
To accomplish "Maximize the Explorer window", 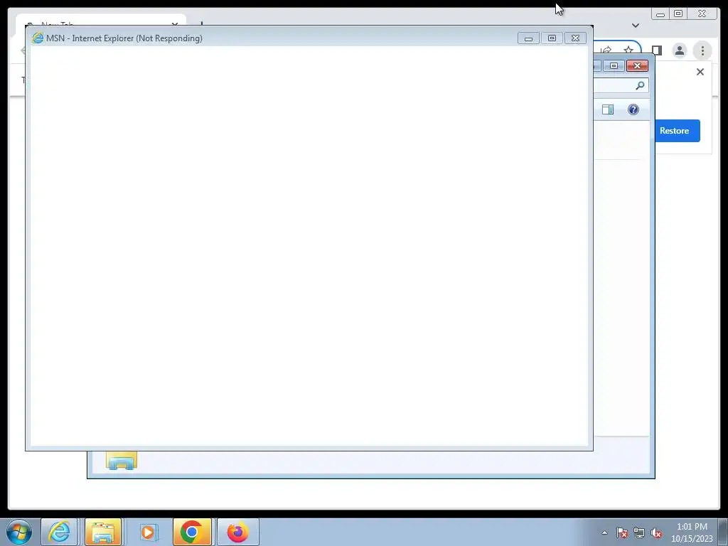I will tap(614, 66).
